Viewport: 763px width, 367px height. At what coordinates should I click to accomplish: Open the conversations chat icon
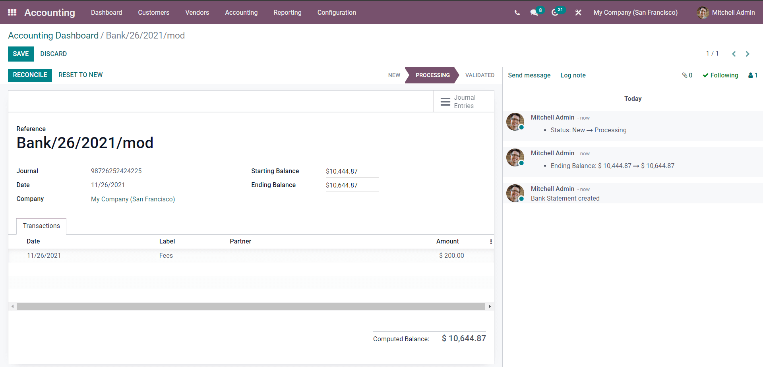point(534,13)
